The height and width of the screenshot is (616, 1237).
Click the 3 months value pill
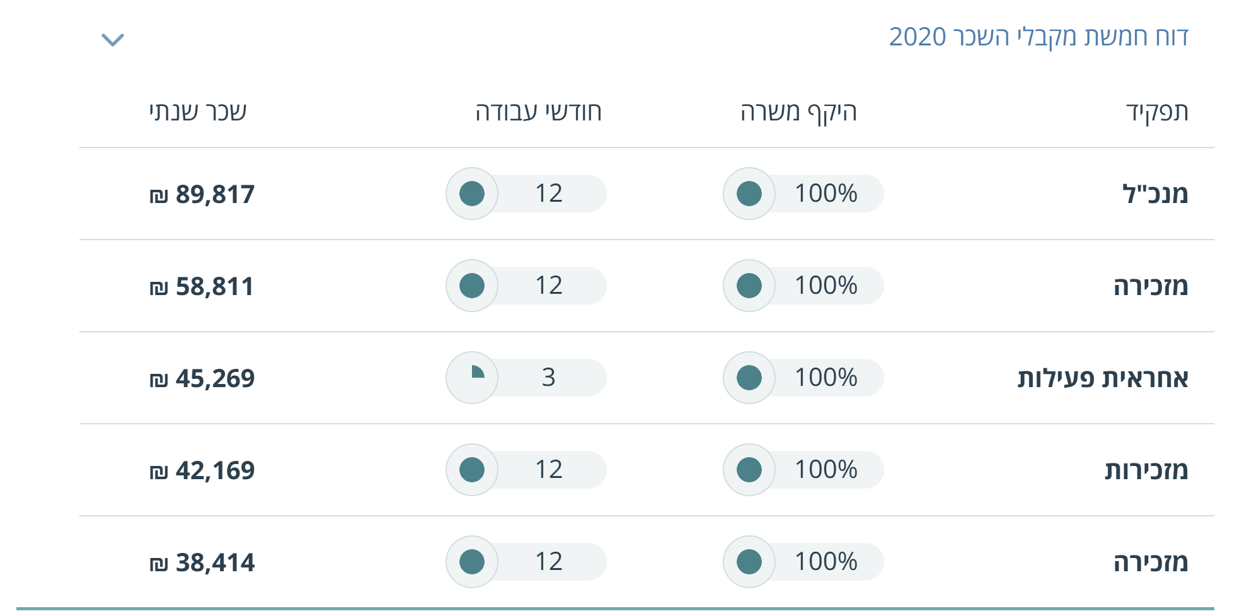[548, 378]
